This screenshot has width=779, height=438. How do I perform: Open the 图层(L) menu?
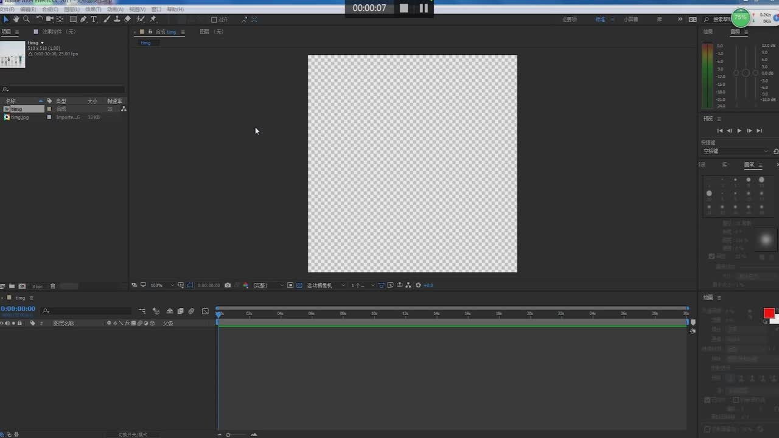click(72, 9)
